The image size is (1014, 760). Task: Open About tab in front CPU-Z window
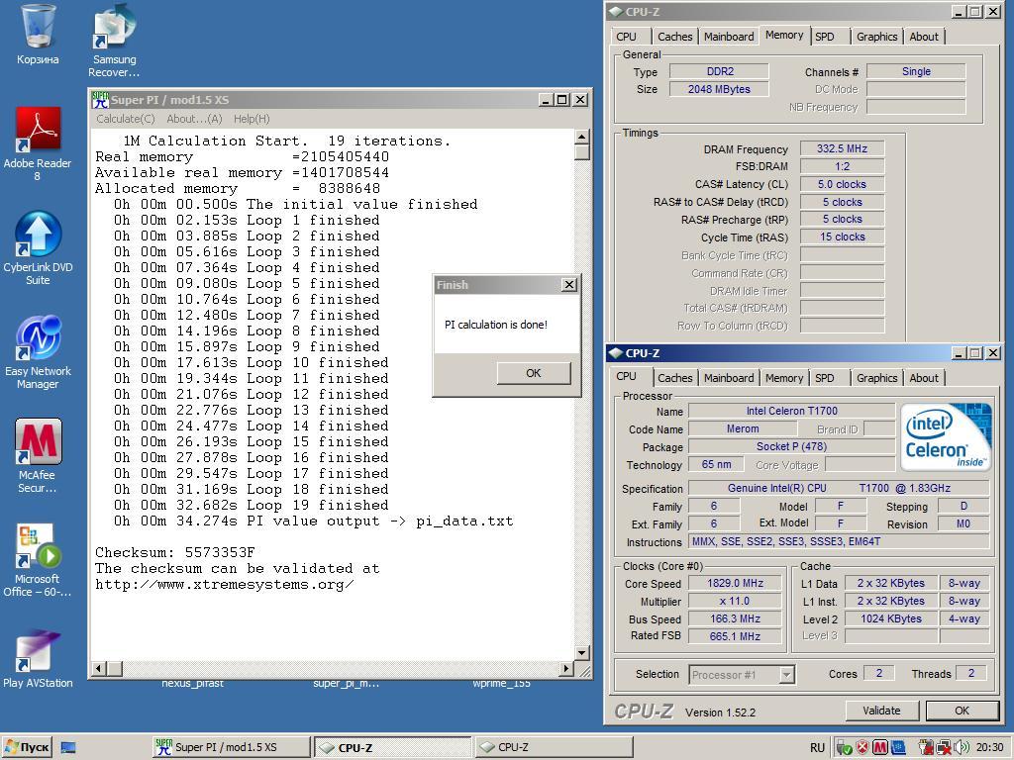tap(924, 378)
